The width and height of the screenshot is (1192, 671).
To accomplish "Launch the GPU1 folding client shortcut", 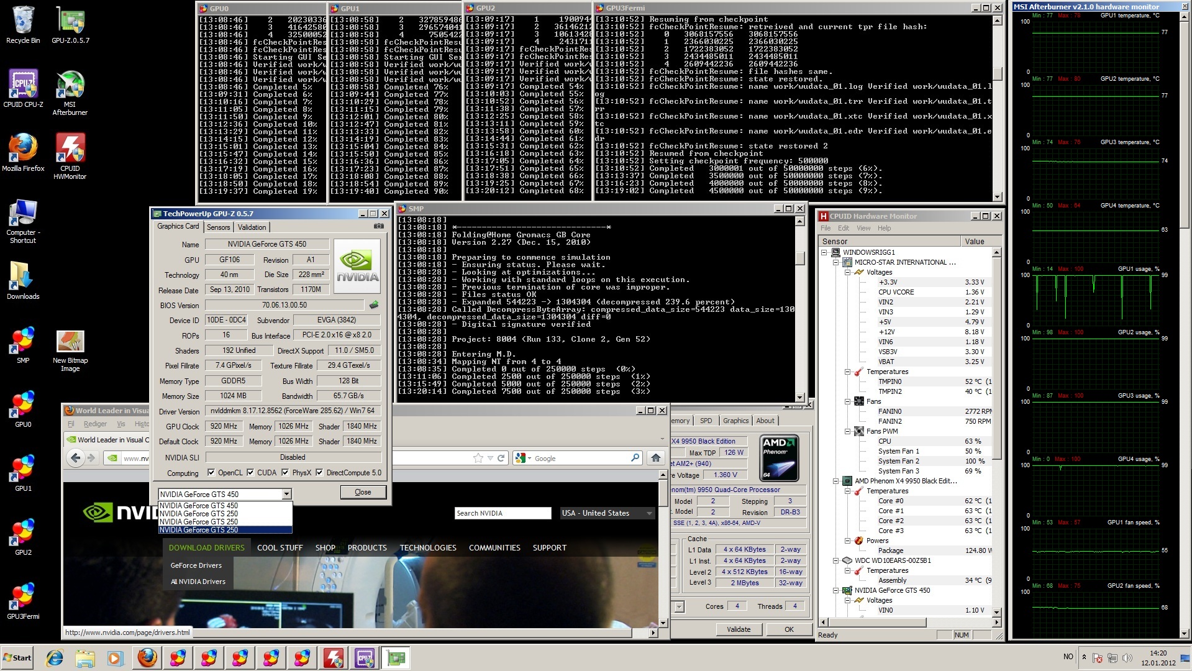I will tap(23, 473).
